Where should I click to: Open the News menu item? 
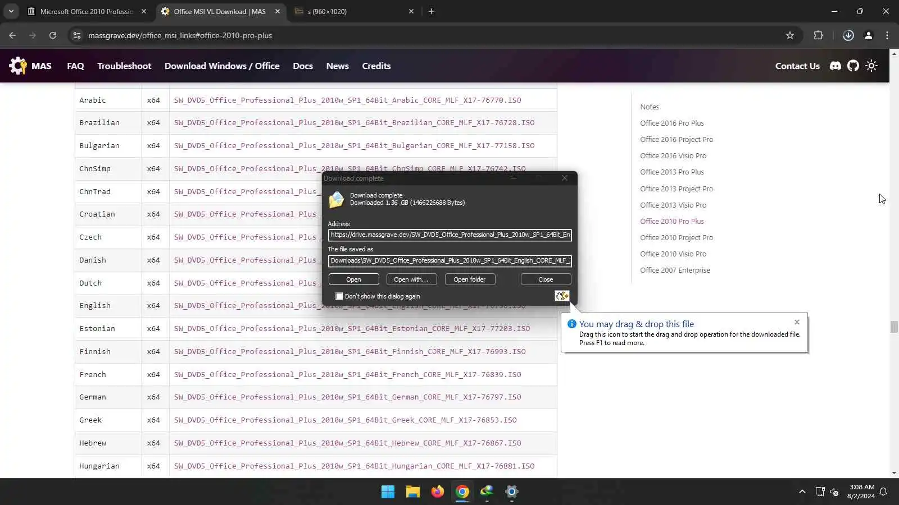pos(338,66)
